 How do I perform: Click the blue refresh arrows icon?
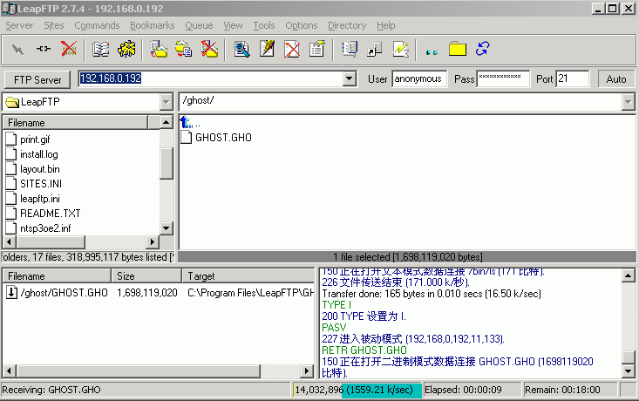click(x=482, y=49)
